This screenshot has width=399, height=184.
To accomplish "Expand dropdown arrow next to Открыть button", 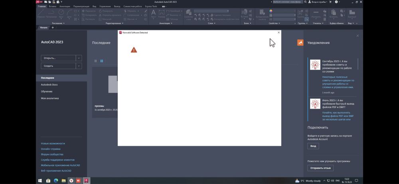I will (x=79, y=58).
